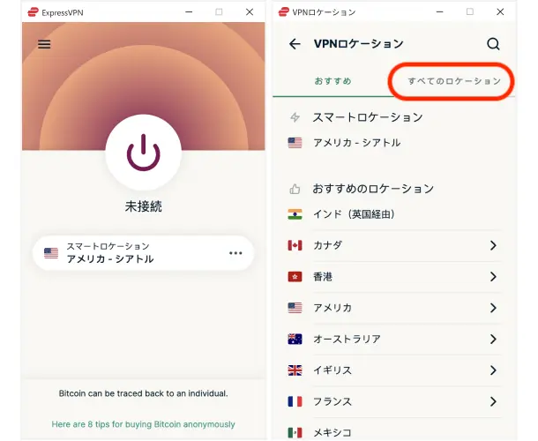This screenshot has width=538, height=441.
Task: Close the VPNロケーション window
Action: (x=500, y=12)
